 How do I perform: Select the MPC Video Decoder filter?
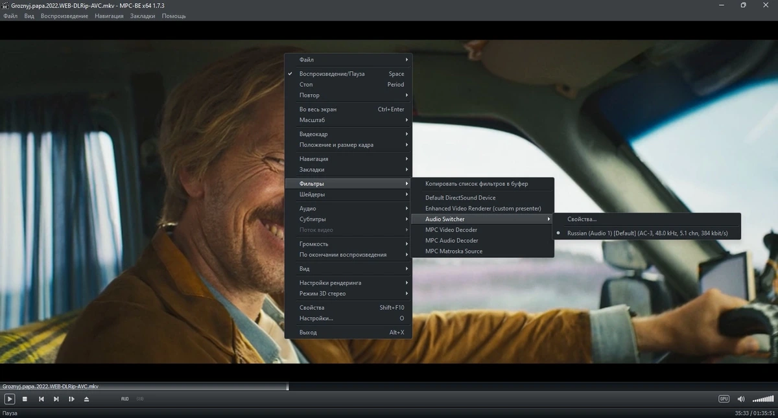pos(482,230)
